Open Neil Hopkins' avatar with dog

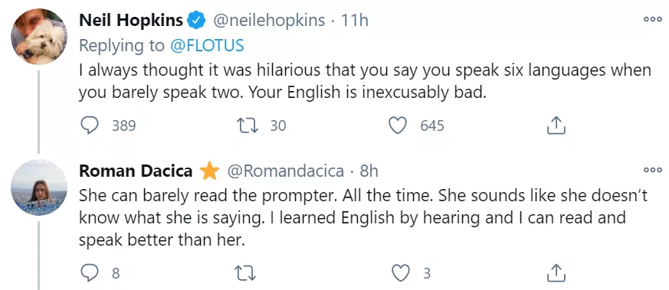(39, 36)
